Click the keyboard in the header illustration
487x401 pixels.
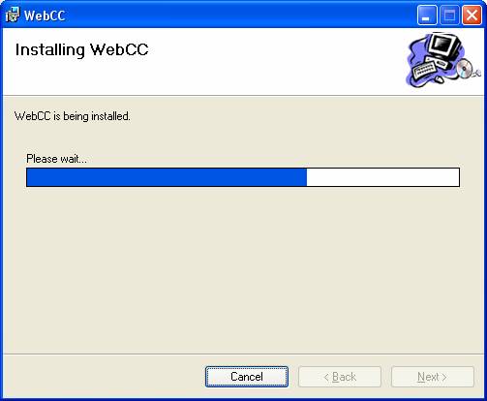(424, 71)
